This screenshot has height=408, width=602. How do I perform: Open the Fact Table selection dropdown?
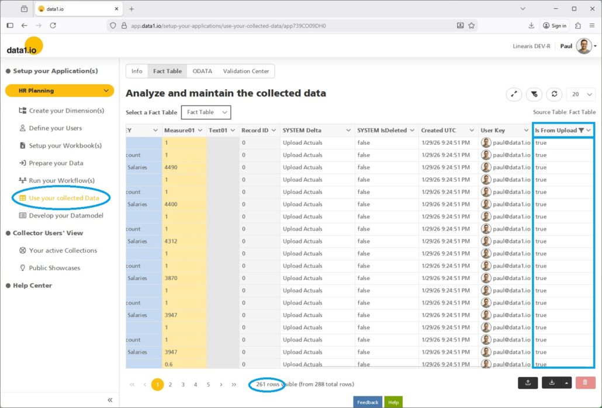(206, 112)
